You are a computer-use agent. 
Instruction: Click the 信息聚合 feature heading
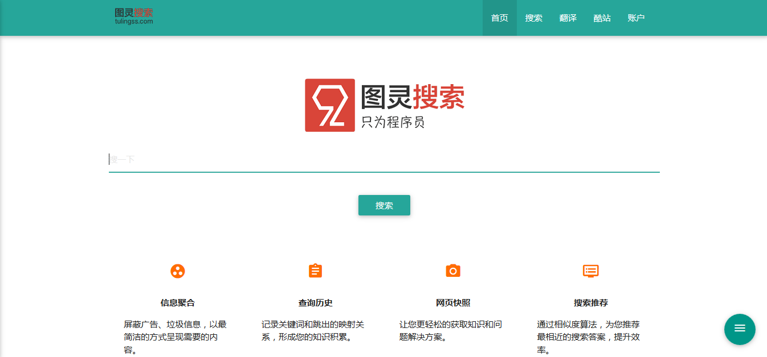pos(178,303)
